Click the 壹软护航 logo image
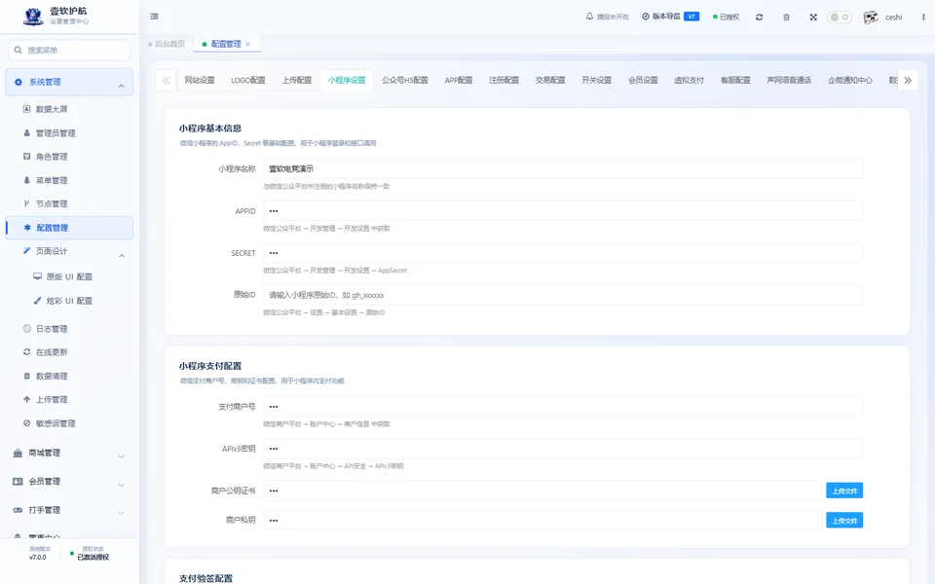 pos(33,17)
